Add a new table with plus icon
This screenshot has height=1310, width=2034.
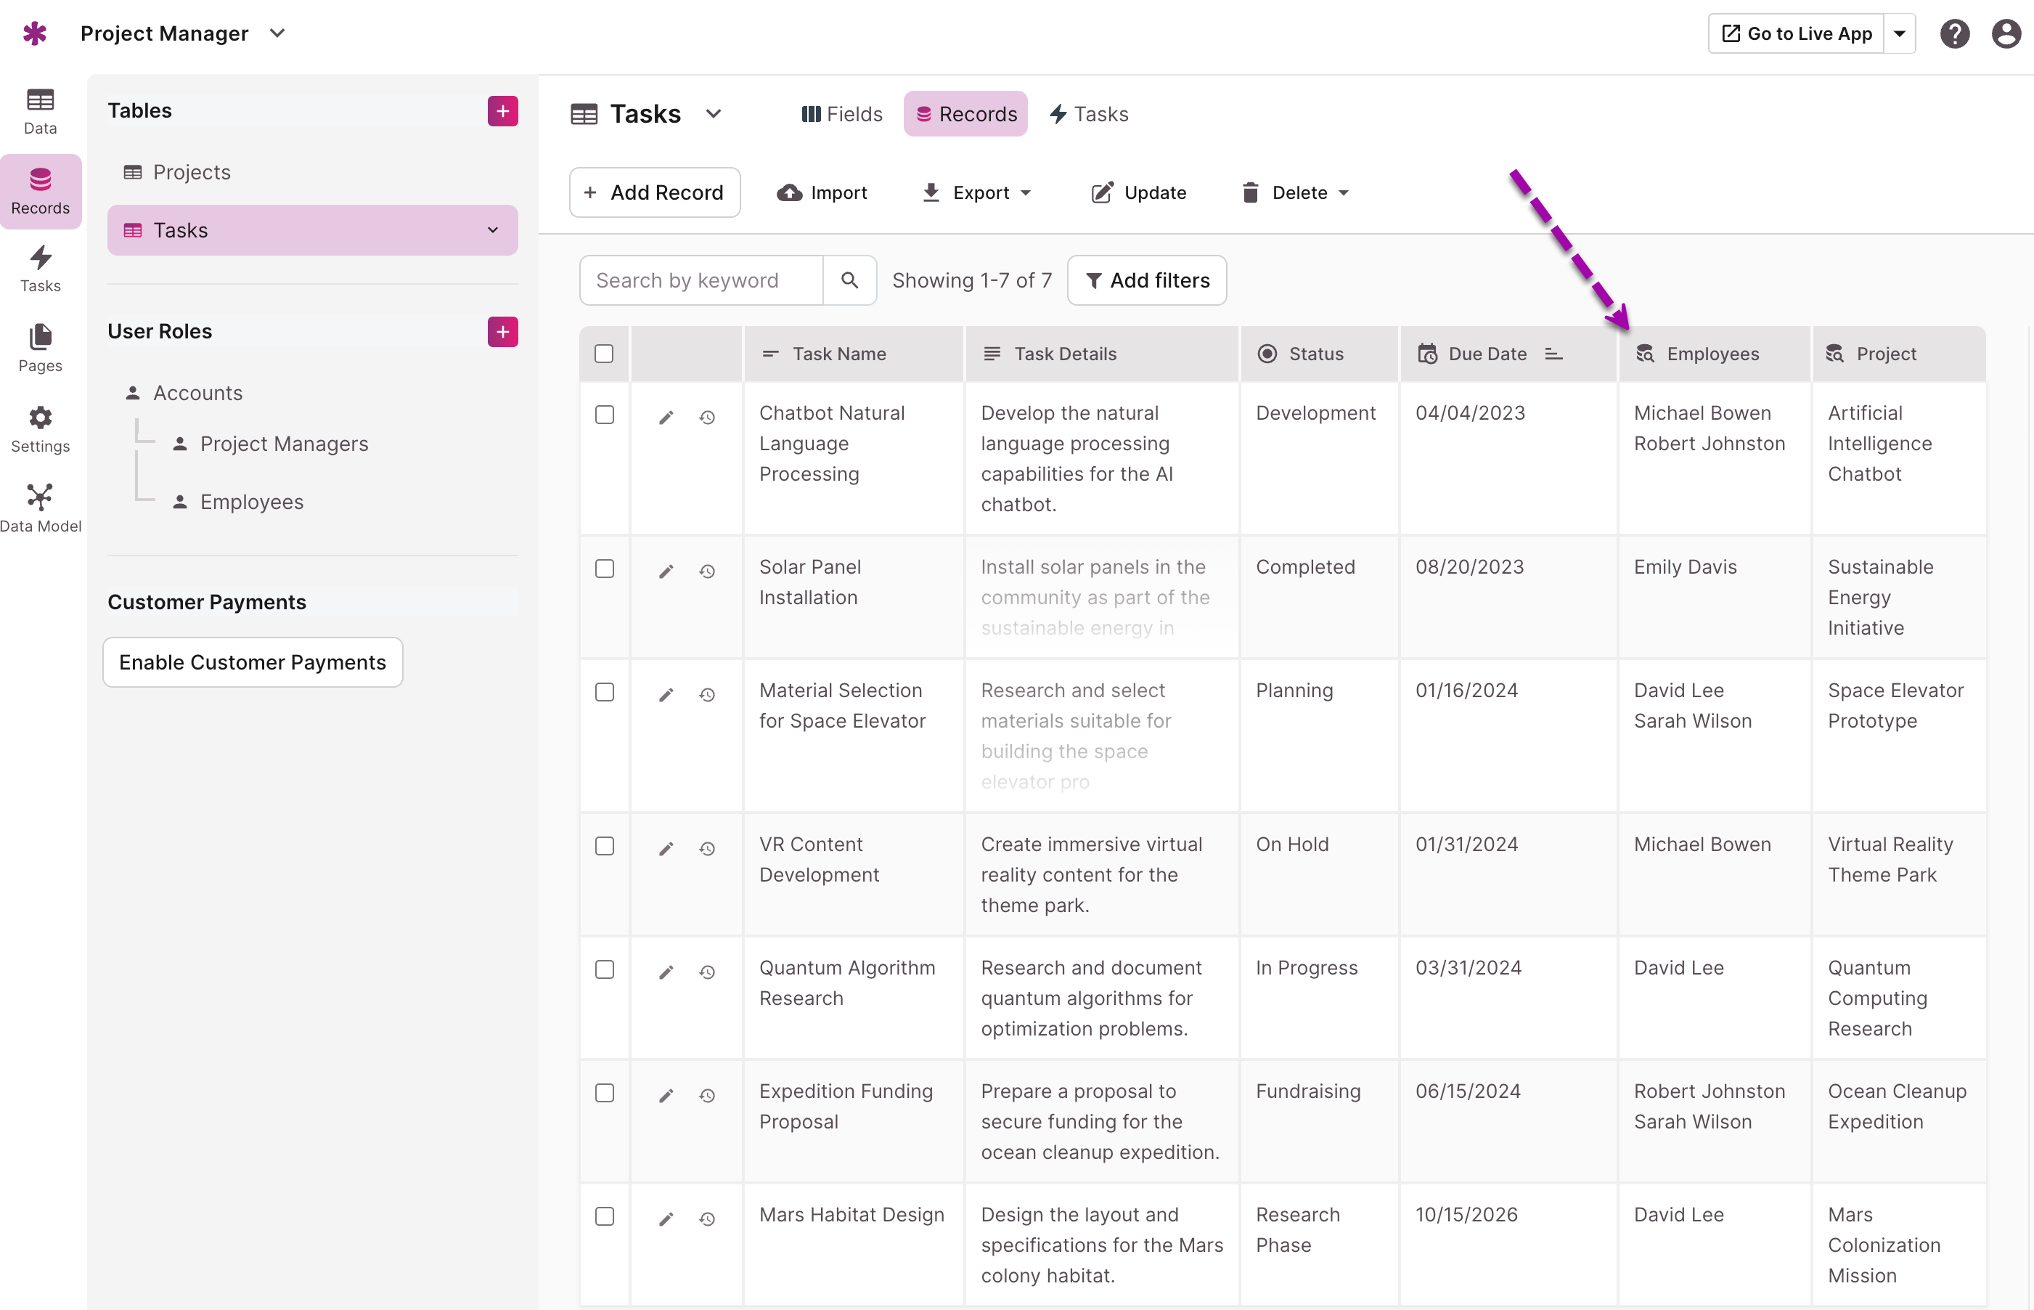pos(502,110)
